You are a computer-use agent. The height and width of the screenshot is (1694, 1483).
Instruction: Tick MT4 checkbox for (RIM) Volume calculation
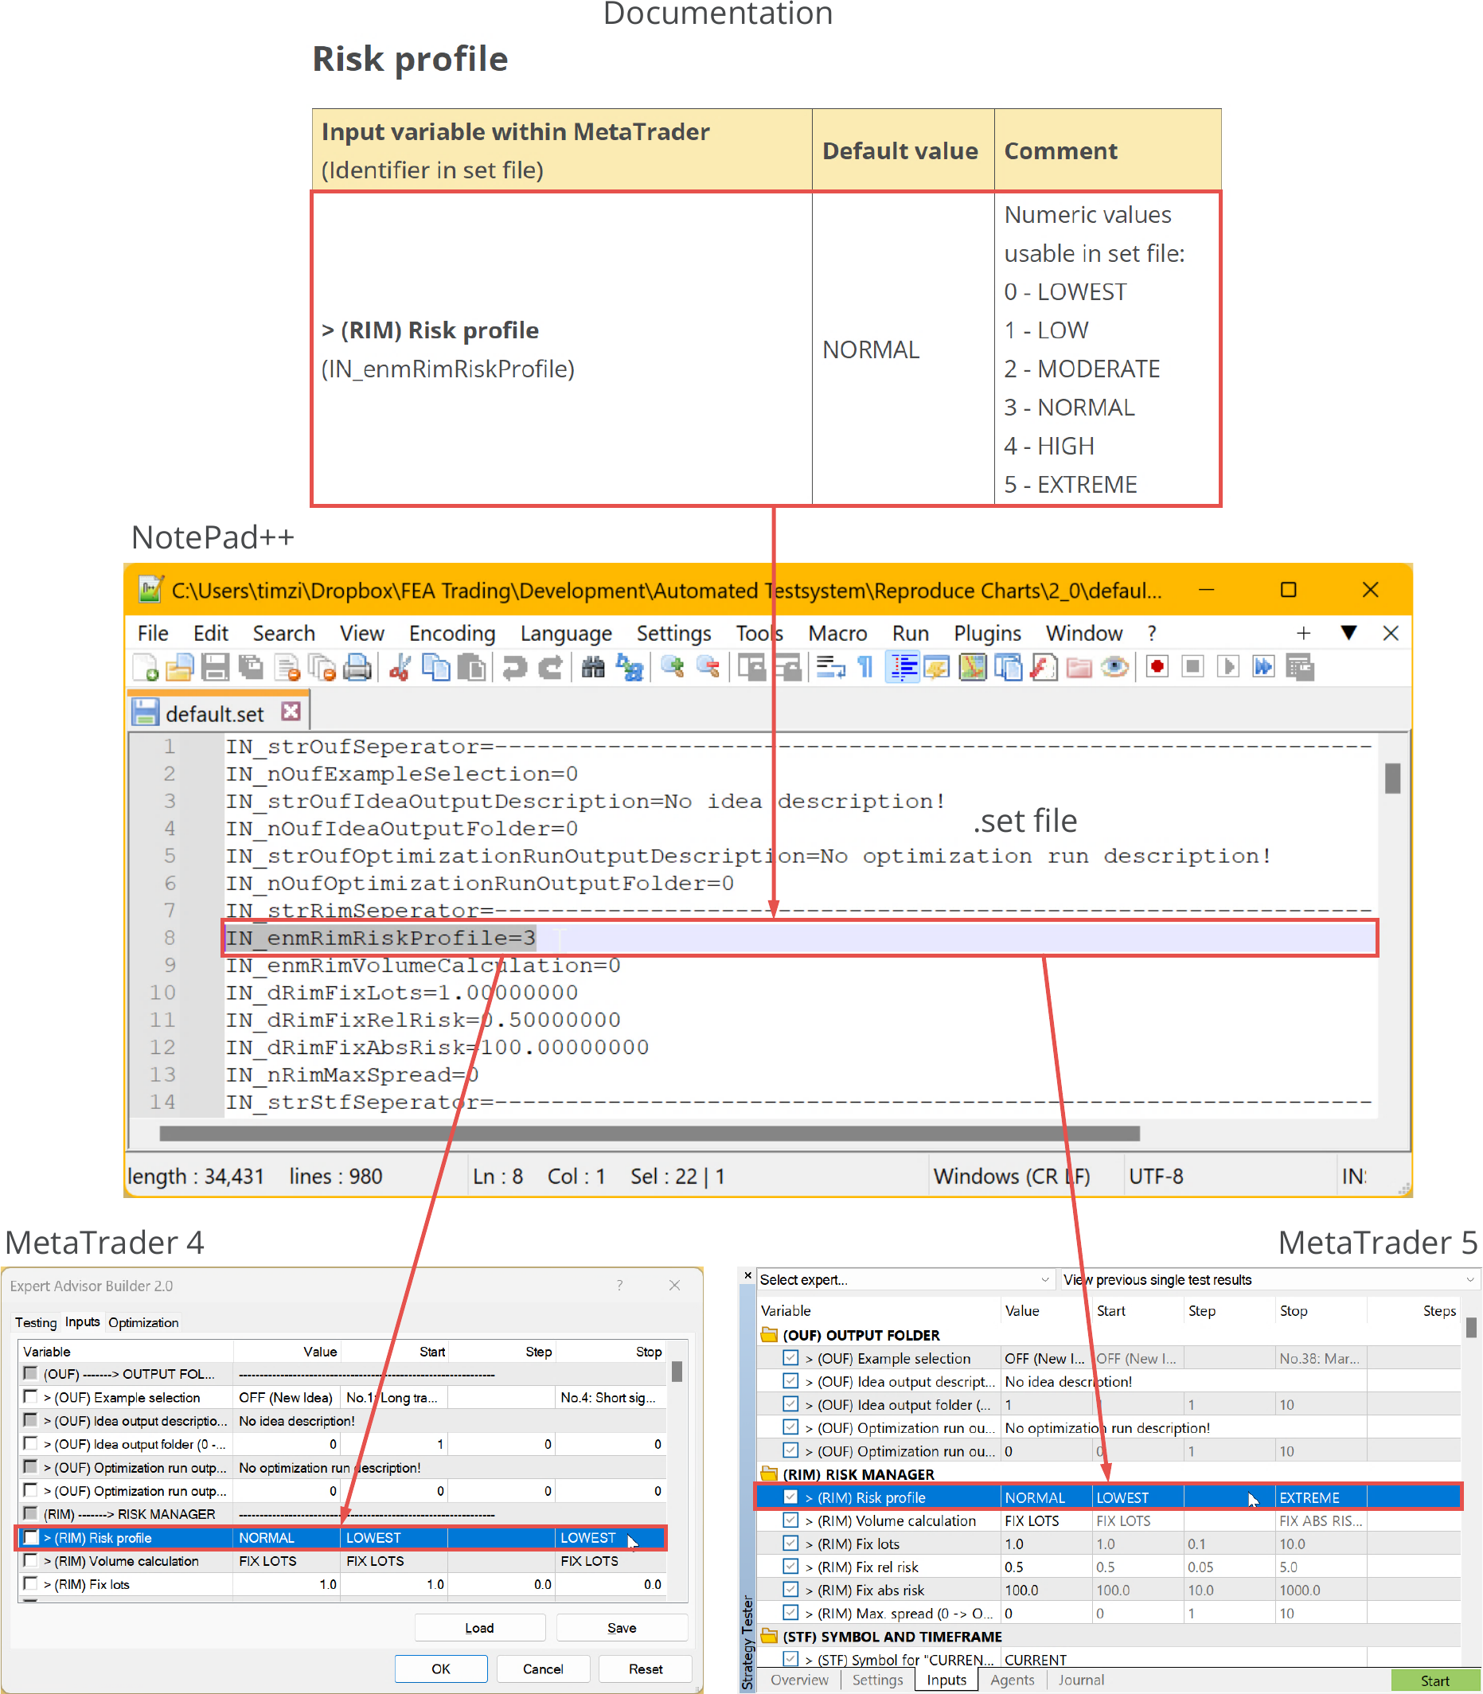pyautogui.click(x=30, y=1560)
